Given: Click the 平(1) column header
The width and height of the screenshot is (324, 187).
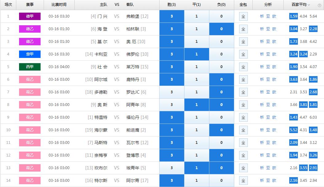Looking at the screenshot, I should (196, 5).
